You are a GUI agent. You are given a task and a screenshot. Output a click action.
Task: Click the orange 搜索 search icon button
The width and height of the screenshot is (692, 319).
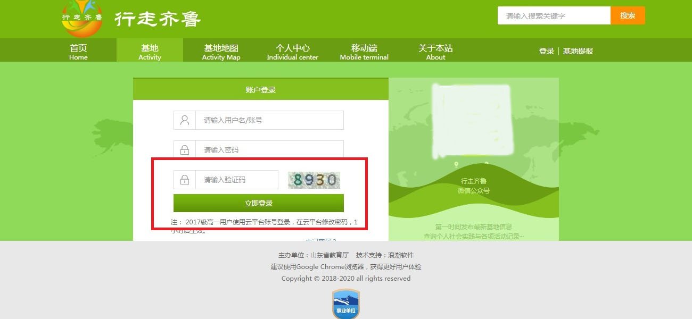[x=628, y=15]
